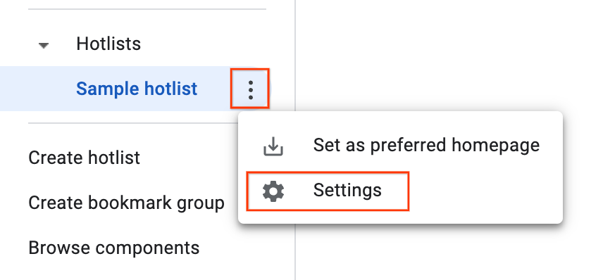Collapse the Hotlists section arrow
The width and height of the screenshot is (603, 280).
(x=44, y=45)
